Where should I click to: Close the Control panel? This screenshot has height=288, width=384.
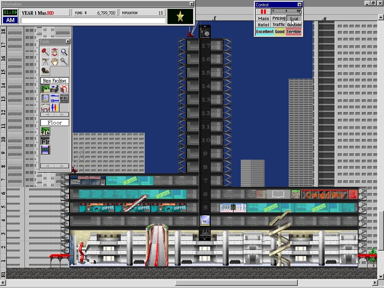[300, 4]
